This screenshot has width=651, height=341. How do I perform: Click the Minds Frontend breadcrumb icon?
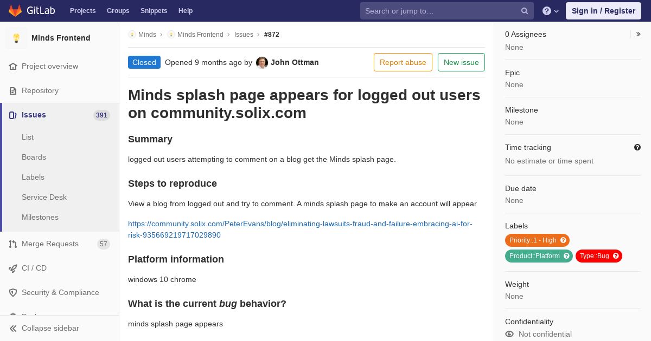tap(171, 35)
